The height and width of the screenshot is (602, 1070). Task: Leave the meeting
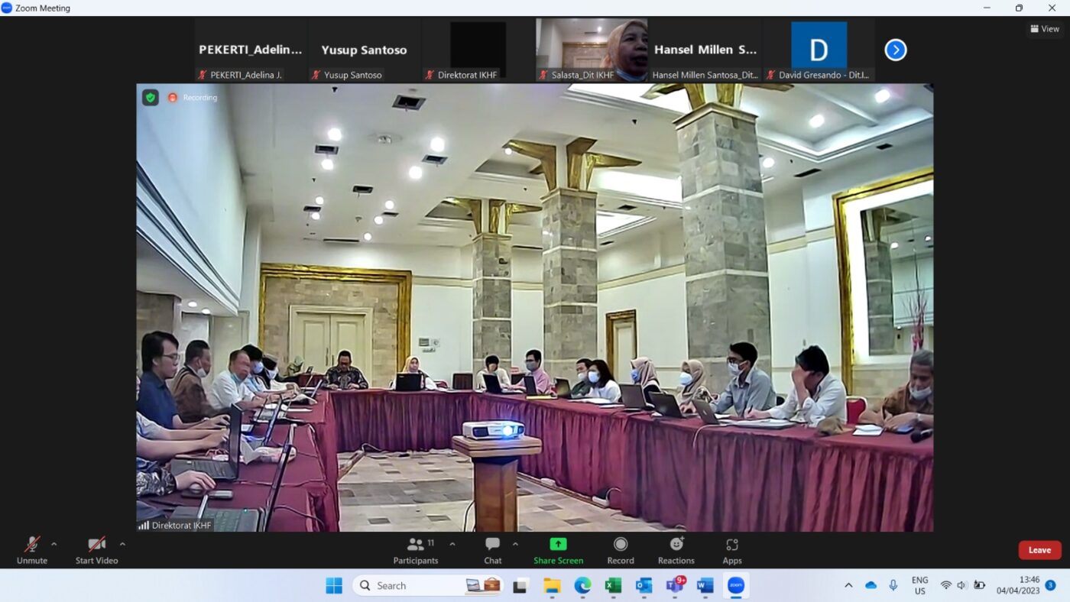[x=1039, y=550]
